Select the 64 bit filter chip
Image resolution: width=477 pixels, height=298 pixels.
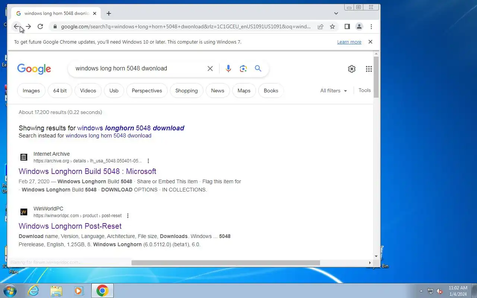(x=60, y=91)
